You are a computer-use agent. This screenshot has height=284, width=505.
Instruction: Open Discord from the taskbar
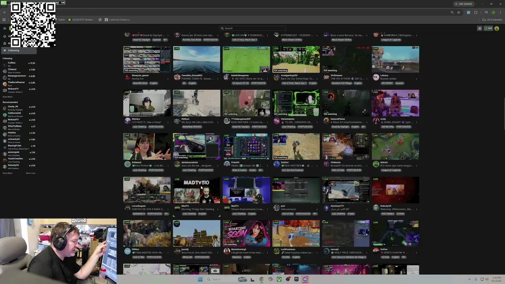click(305, 279)
